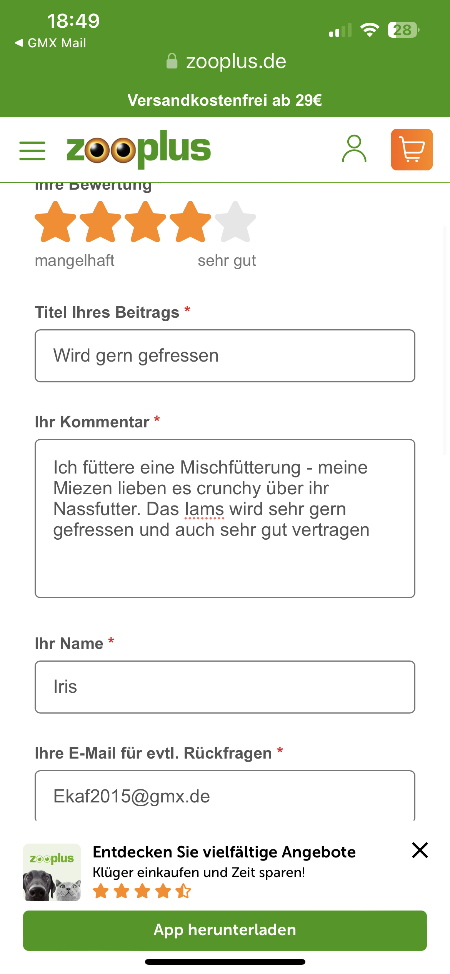This screenshot has height=974, width=450.
Task: Focus the E-Mail für Rückfragen field
Action: 225,796
